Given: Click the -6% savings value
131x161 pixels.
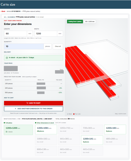Looking at the screenshot, I should pyautogui.click(x=60, y=88).
